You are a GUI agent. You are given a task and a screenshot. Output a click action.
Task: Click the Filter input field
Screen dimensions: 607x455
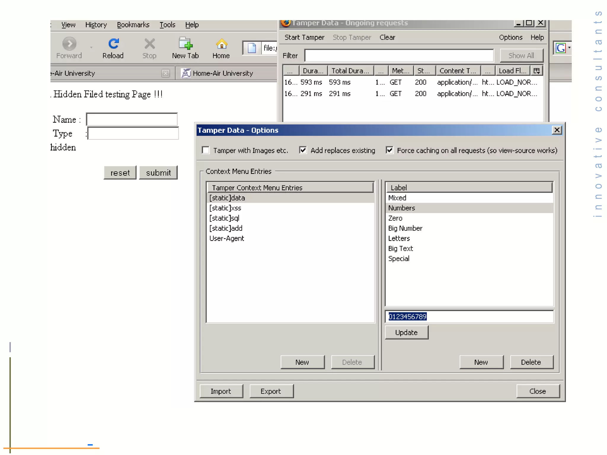[x=399, y=56]
